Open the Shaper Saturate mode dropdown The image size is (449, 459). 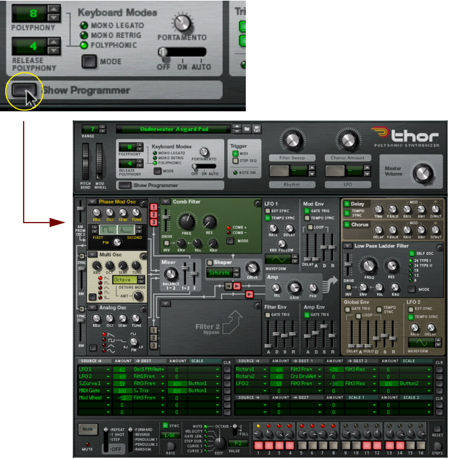(238, 273)
